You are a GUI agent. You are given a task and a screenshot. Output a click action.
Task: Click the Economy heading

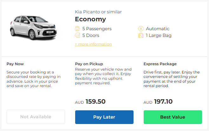90,19
